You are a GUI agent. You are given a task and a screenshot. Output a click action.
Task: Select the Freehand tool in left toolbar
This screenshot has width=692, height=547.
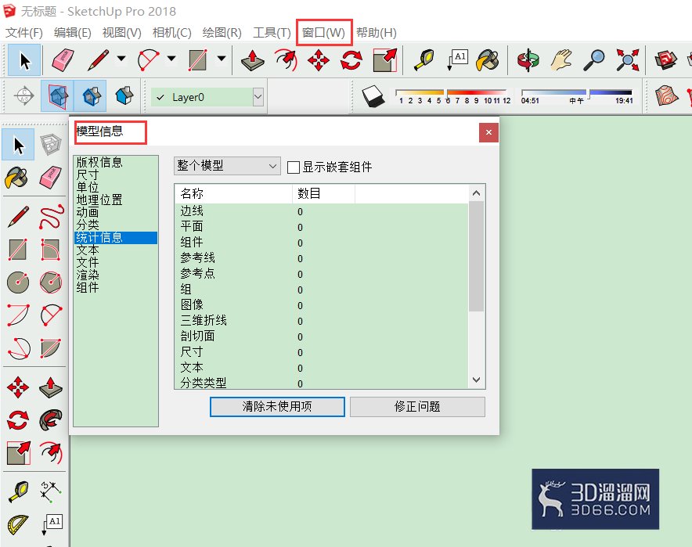(x=51, y=217)
